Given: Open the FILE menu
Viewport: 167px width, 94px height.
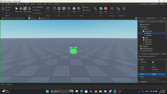Looking at the screenshot, I should point(3,4).
